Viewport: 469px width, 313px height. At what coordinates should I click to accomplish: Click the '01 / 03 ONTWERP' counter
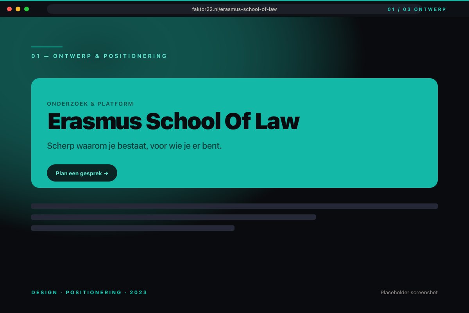[417, 9]
